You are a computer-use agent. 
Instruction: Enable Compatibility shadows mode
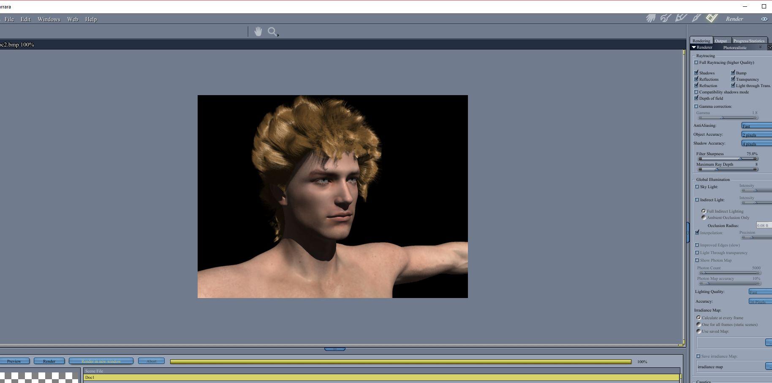tap(696, 92)
